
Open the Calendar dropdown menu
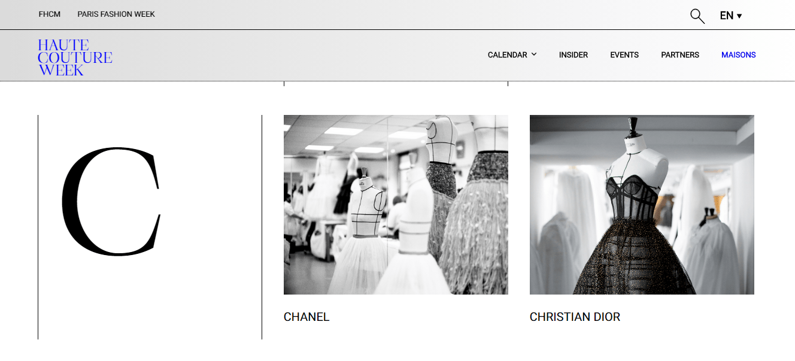(512, 54)
